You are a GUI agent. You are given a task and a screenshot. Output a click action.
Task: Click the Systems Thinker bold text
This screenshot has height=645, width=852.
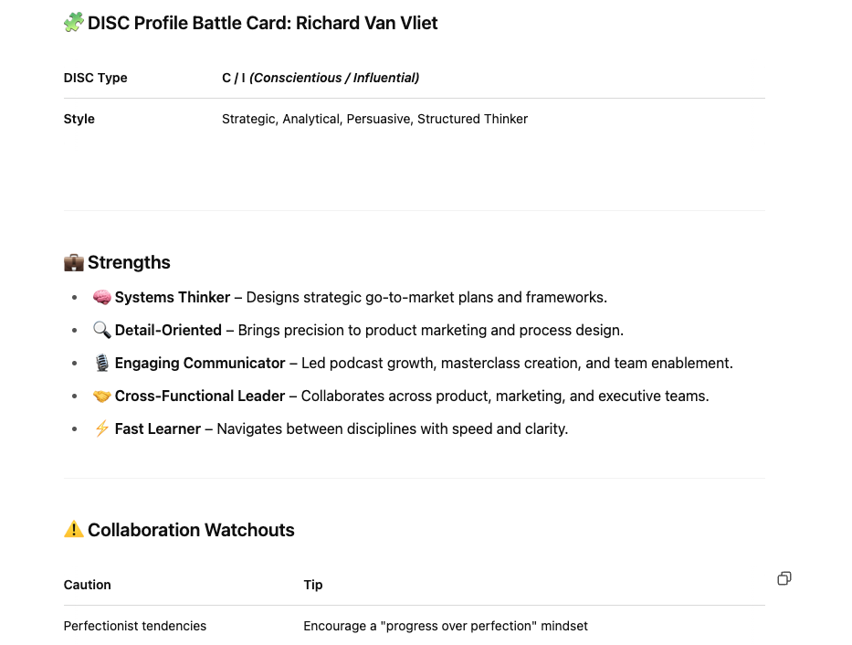click(x=173, y=297)
